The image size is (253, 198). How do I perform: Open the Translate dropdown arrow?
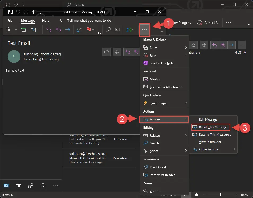tap(134, 30)
